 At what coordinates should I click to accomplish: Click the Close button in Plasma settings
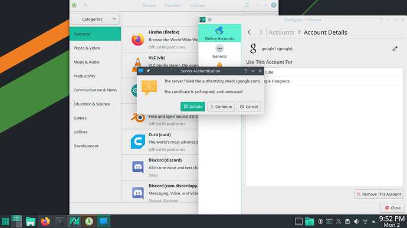click(393, 208)
